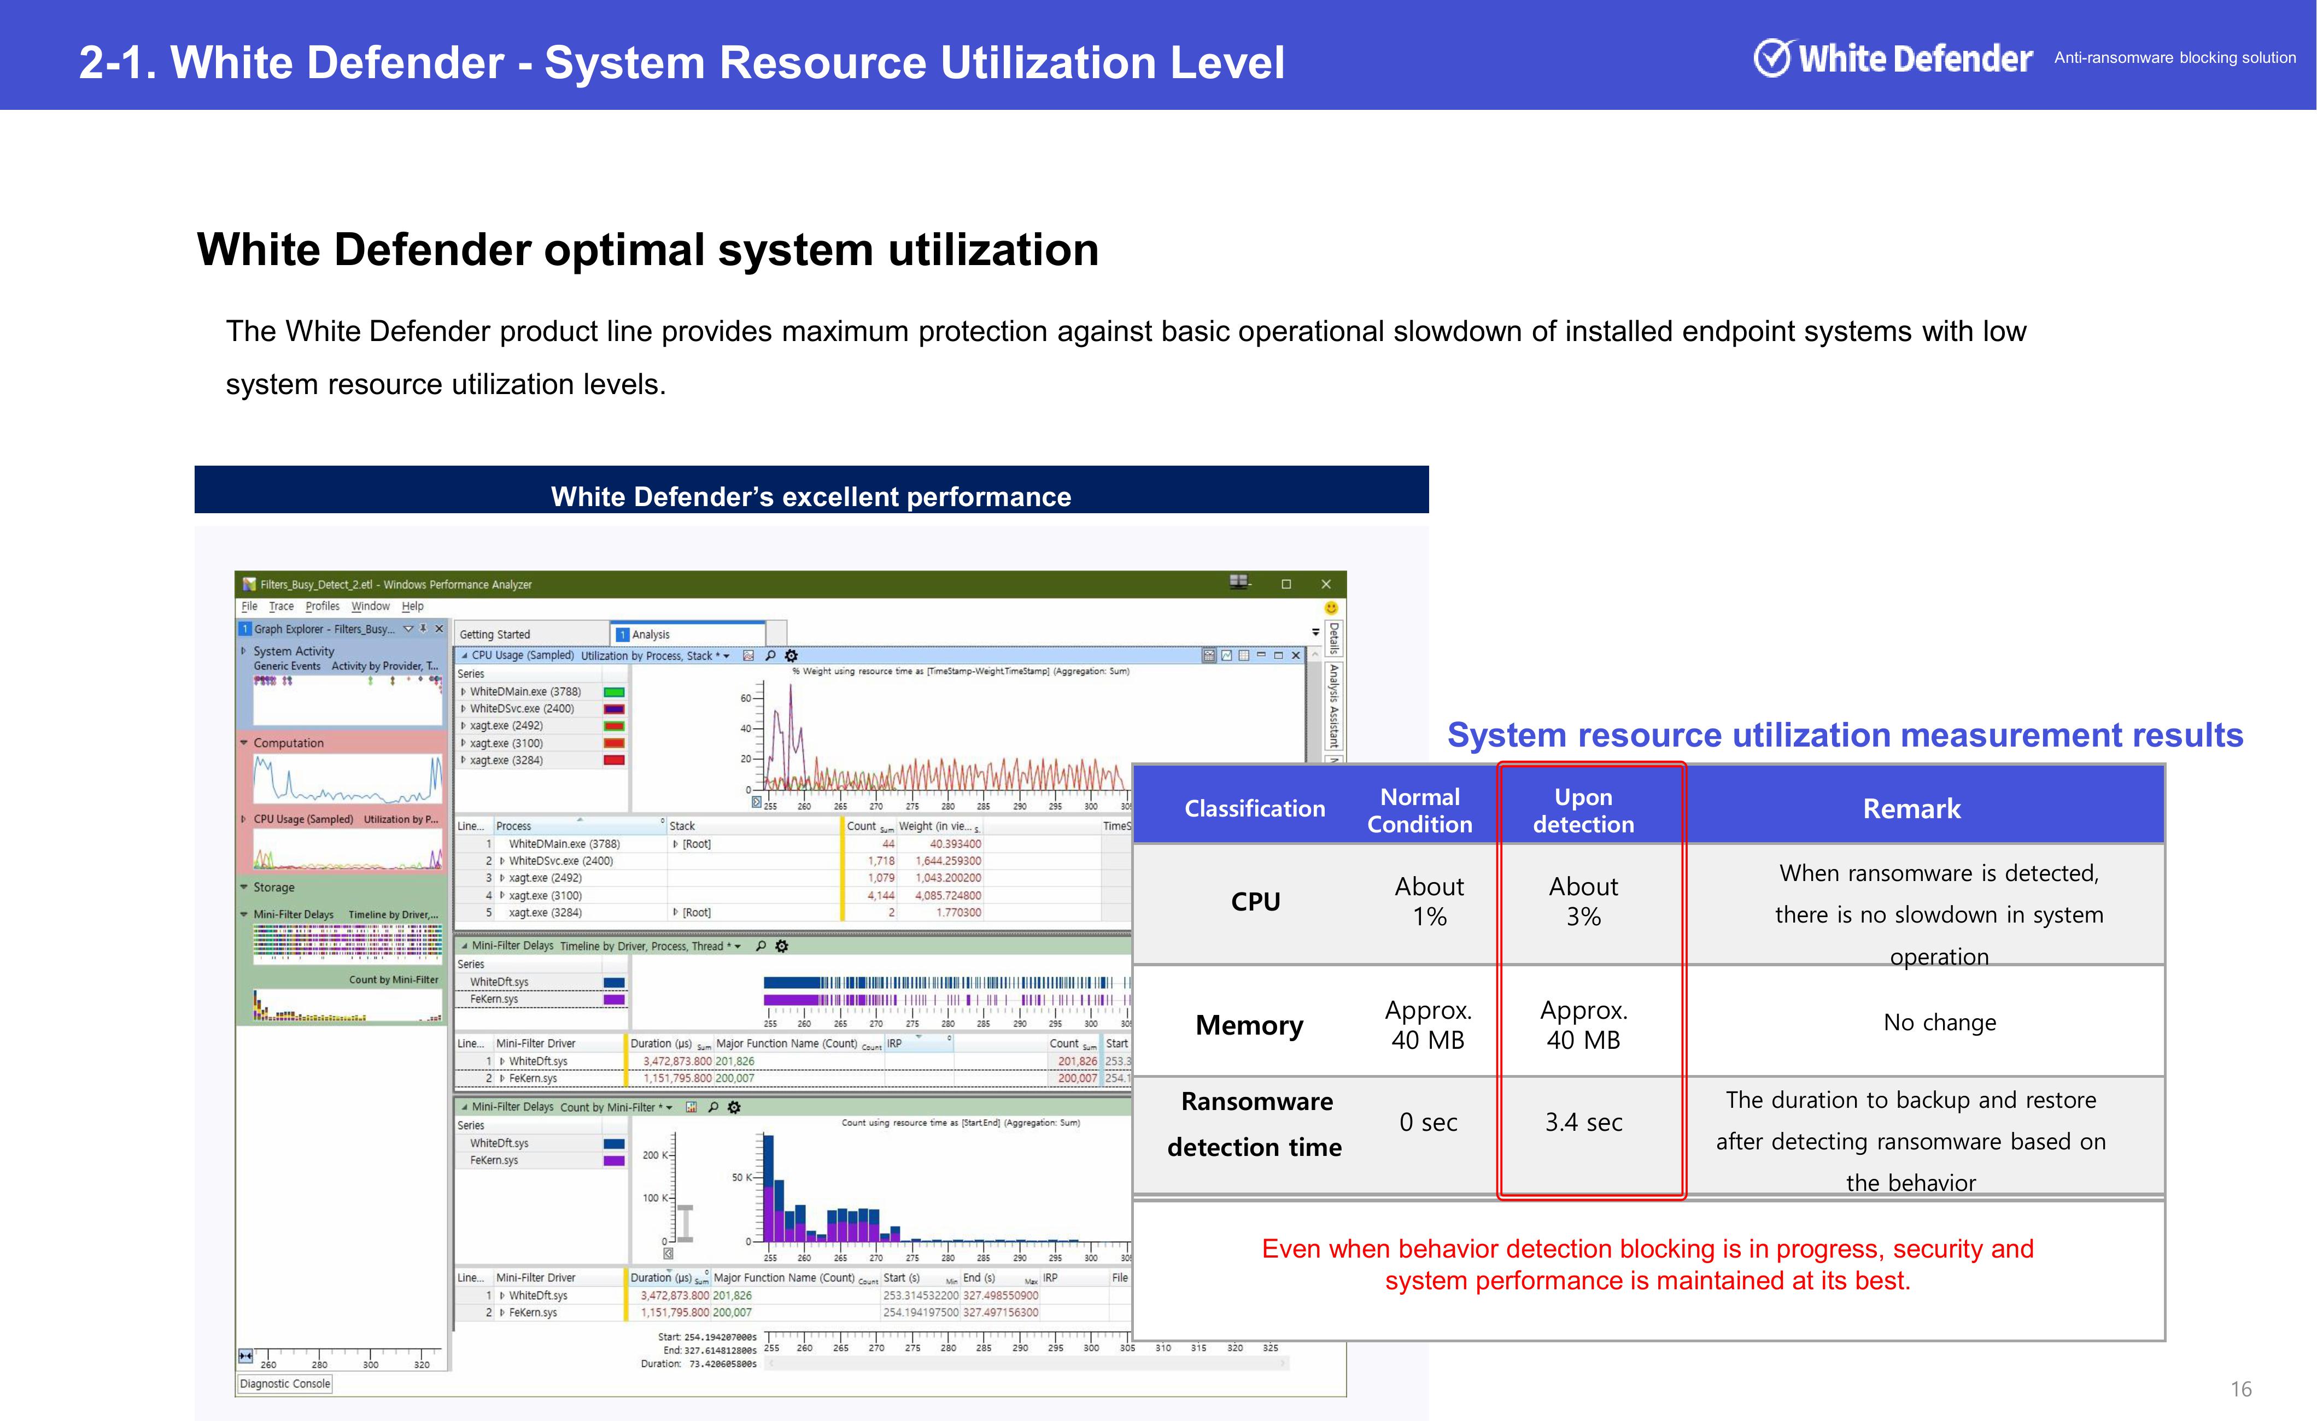
Task: Switch CPU Usage panel to table-only view
Action: (1243, 656)
